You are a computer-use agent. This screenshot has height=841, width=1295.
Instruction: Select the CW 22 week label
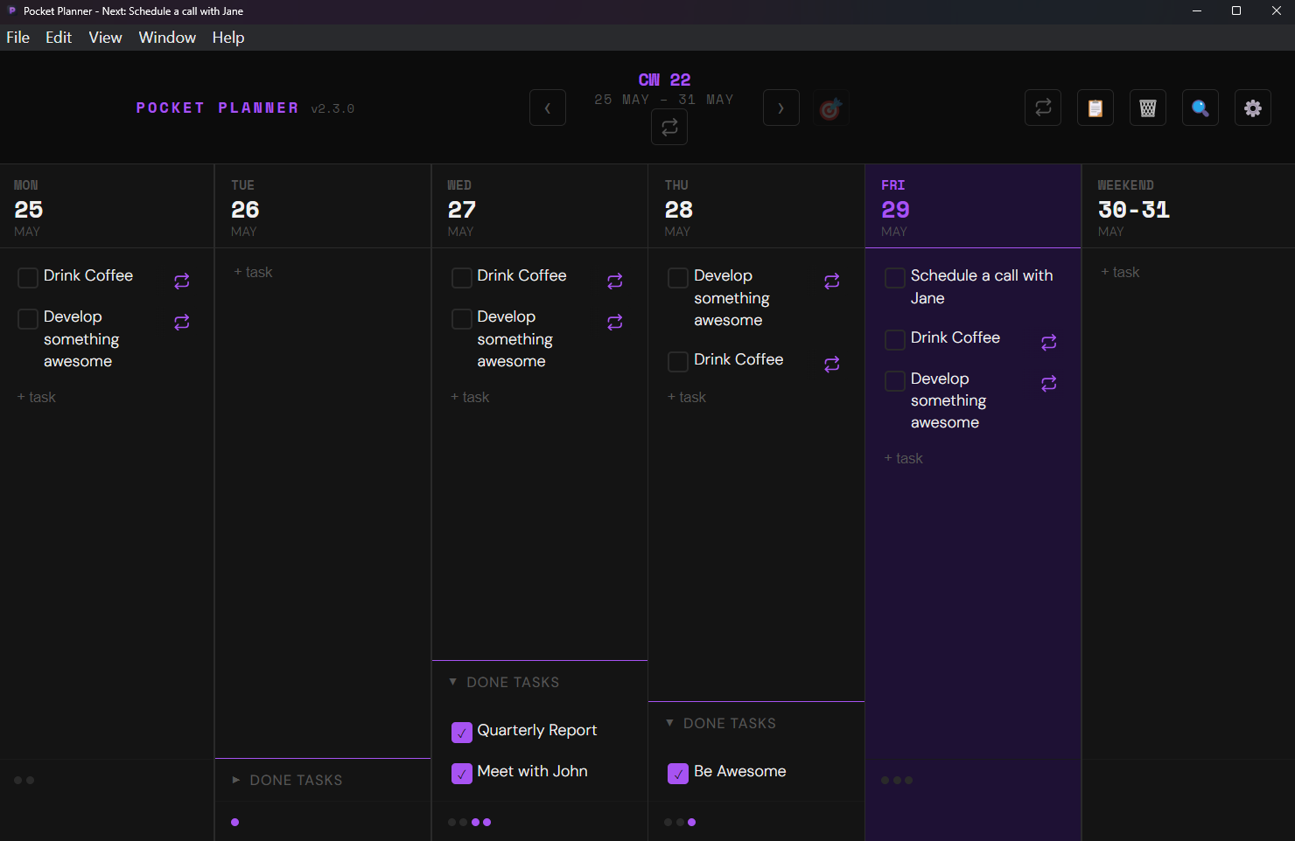click(x=664, y=80)
